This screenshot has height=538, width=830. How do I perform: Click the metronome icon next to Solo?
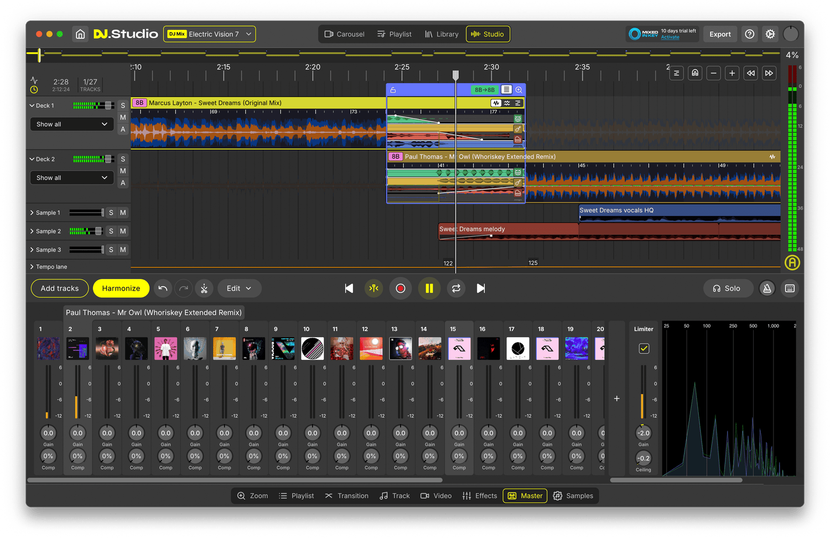(x=767, y=288)
